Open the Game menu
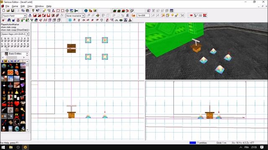 [15, 6]
